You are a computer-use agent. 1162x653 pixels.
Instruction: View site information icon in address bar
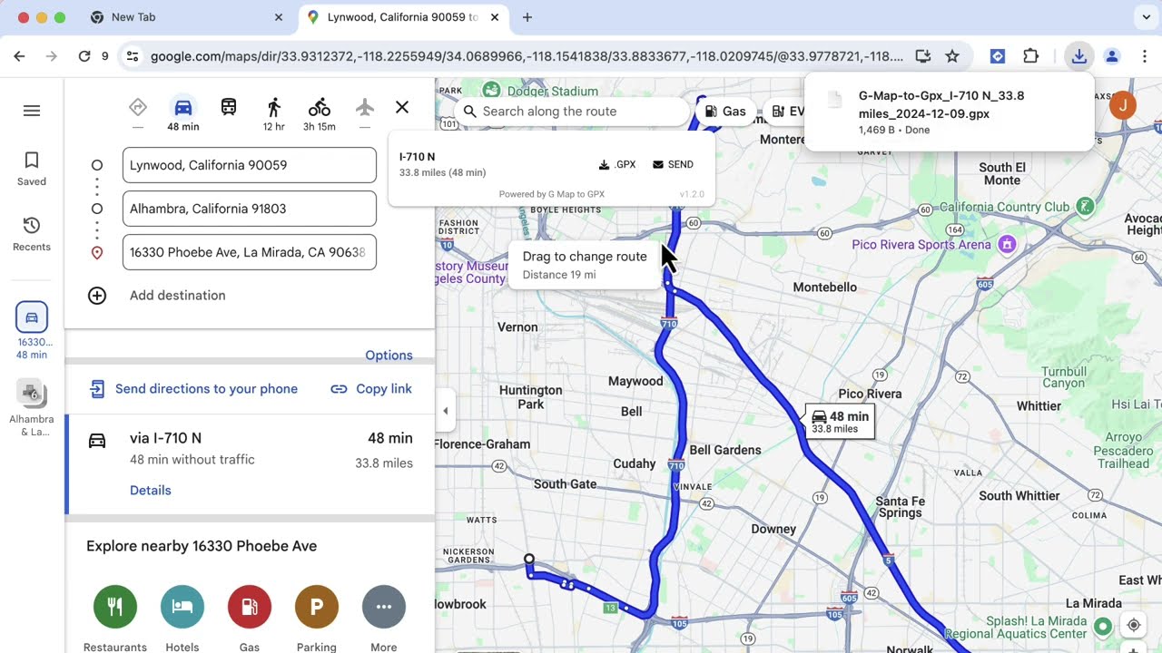pyautogui.click(x=133, y=56)
